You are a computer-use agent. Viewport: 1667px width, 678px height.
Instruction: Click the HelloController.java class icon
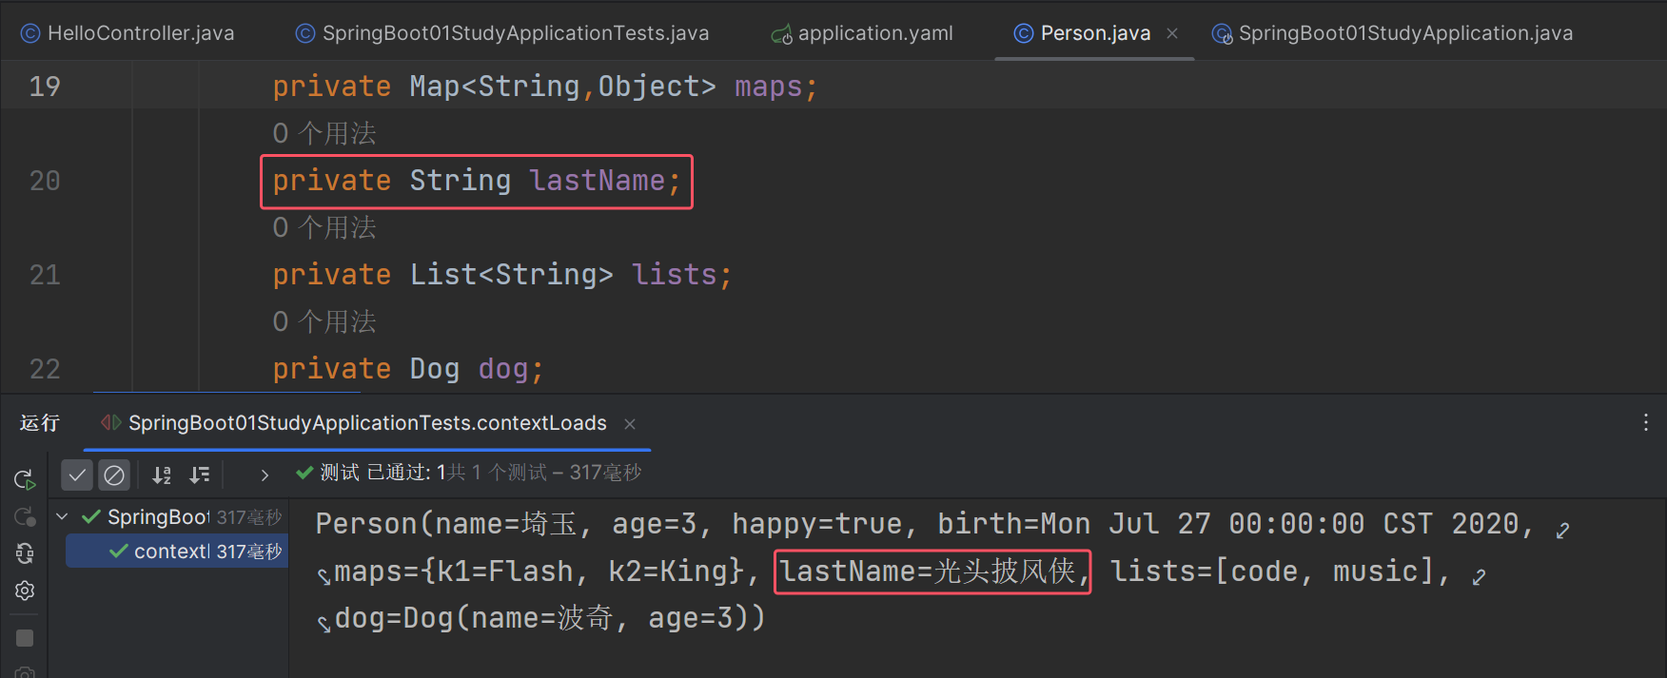click(x=30, y=33)
